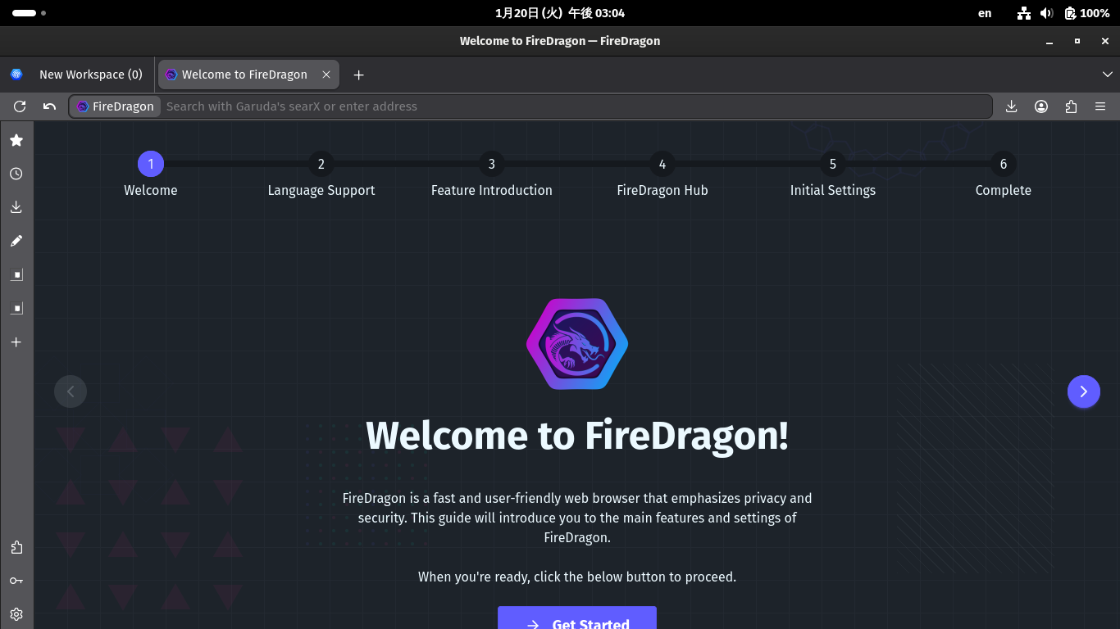Image resolution: width=1120 pixels, height=629 pixels.
Task: Click the undo arrow next to reload
Action: coord(49,106)
